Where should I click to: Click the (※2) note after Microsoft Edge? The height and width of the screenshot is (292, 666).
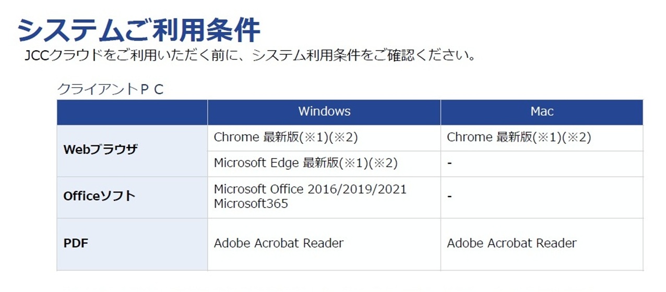click(386, 163)
